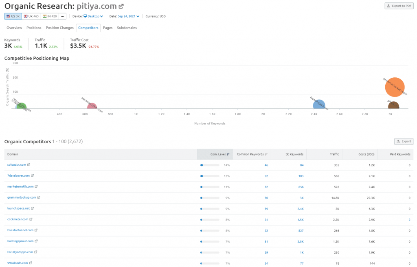Open common keywords count 34 for 99soloads.com
The height and width of the screenshot is (267, 417).
click(266, 263)
